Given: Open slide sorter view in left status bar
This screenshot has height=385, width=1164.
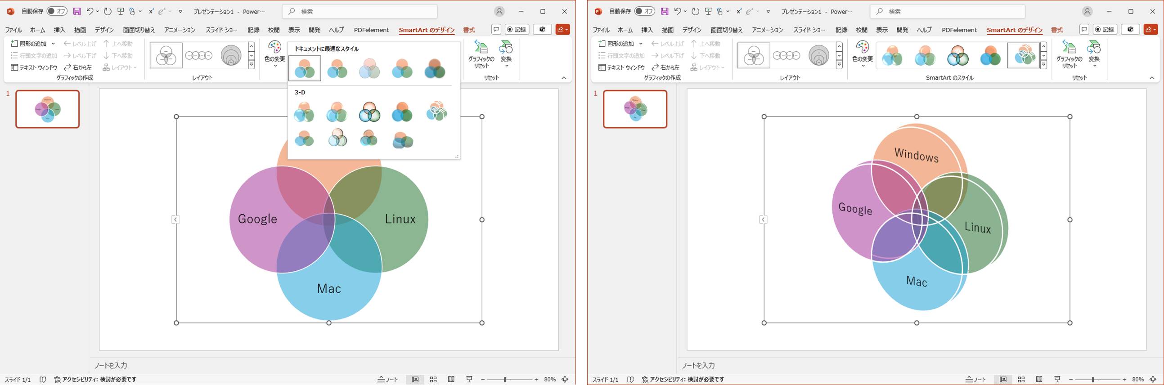Looking at the screenshot, I should [x=433, y=380].
